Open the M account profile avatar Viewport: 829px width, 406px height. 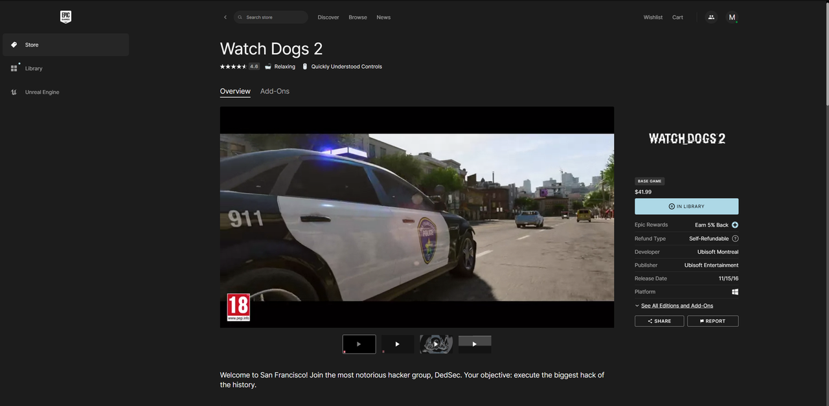pos(732,17)
